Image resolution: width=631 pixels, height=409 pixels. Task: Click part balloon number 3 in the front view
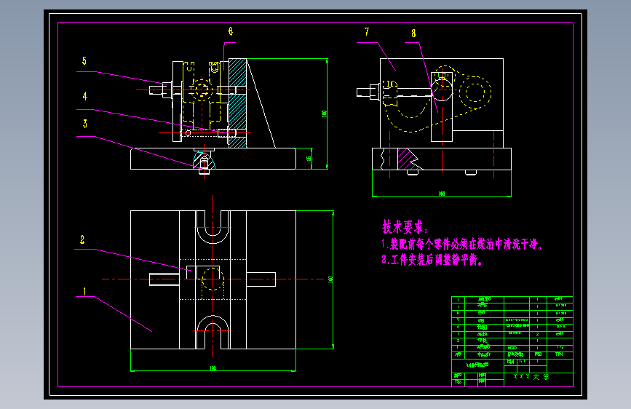pyautogui.click(x=85, y=124)
